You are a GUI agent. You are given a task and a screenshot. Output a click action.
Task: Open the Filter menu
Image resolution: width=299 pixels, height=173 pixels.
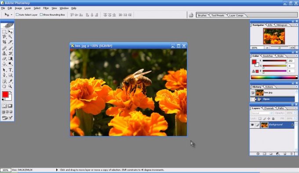(x=46, y=8)
